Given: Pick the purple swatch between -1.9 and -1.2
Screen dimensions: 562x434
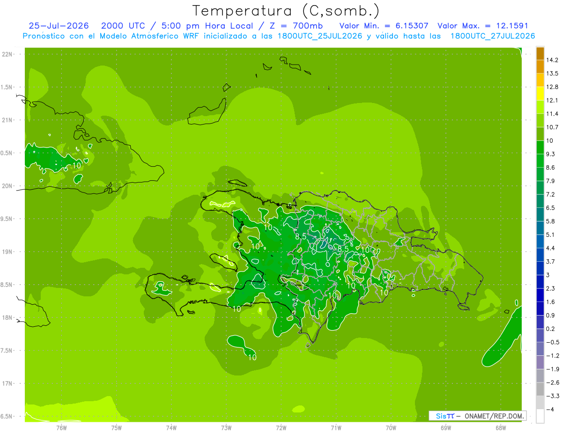Looking at the screenshot, I should 540,362.
